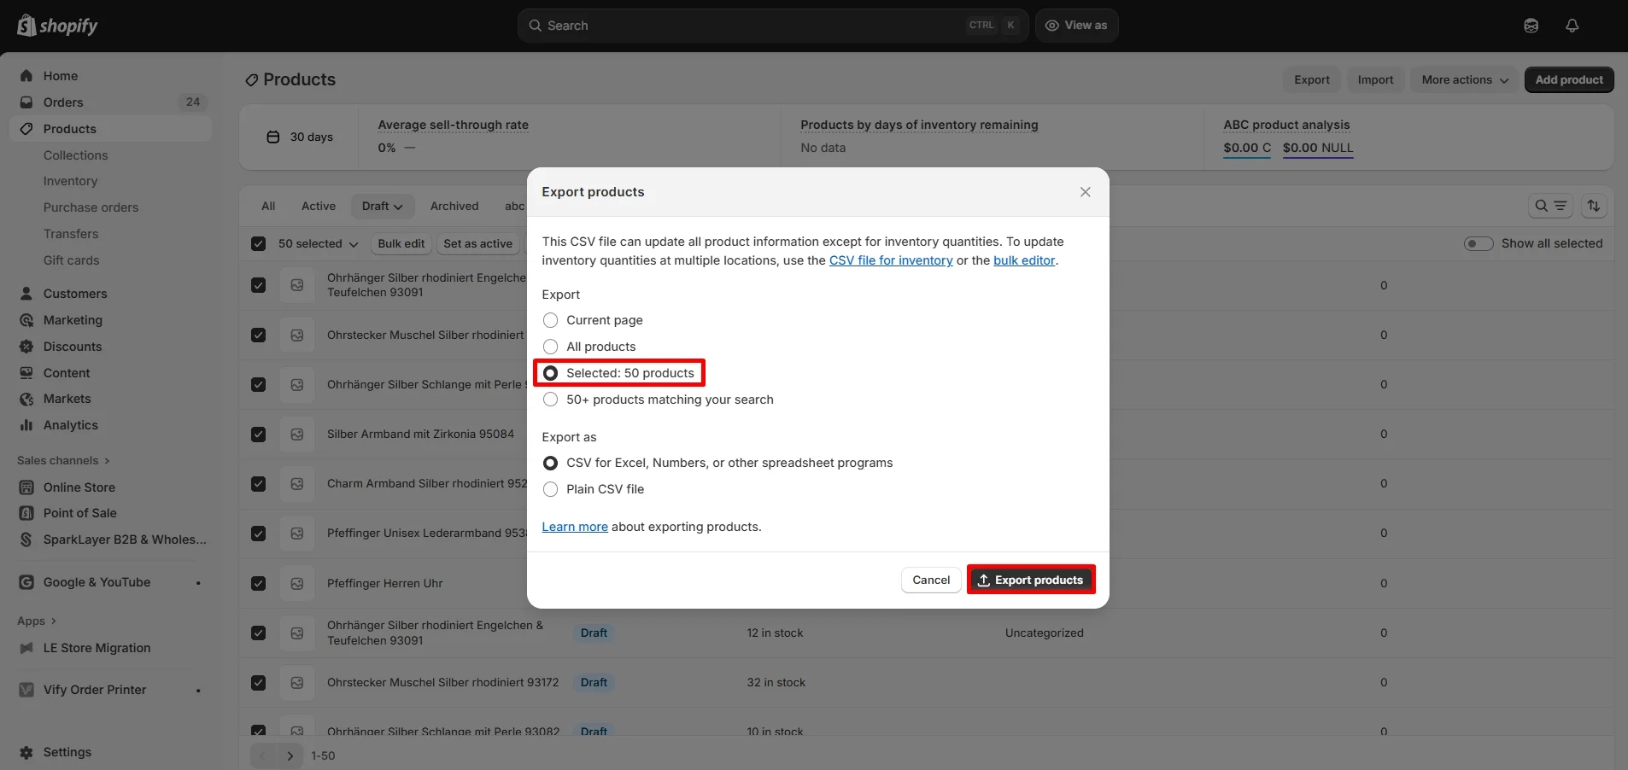The image size is (1628, 770).
Task: Open the search and filter icon above product list
Action: (x=1549, y=205)
